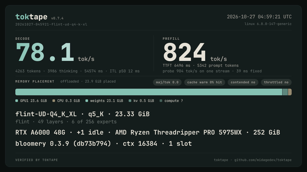Click the offloaded 23.9 GiB placed text
307x172 pixels.
tap(88, 82)
